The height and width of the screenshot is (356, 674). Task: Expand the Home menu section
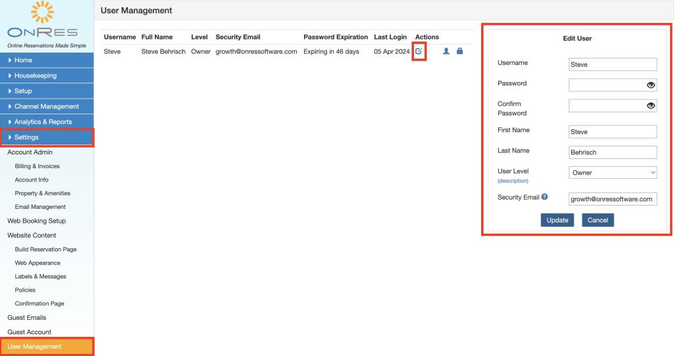(47, 60)
